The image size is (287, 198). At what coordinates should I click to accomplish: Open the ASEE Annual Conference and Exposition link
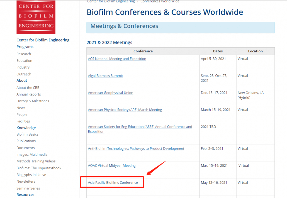pos(140,127)
